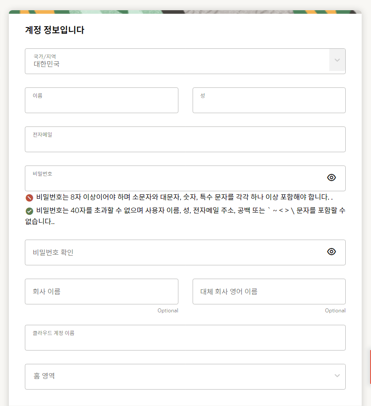Click the 국가/지역 dropdown chevron arrow
371x406 pixels.
point(337,60)
